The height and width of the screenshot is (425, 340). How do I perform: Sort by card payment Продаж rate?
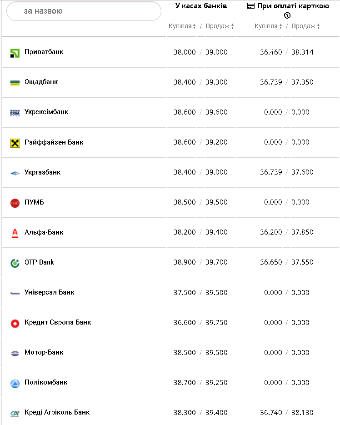click(x=305, y=26)
